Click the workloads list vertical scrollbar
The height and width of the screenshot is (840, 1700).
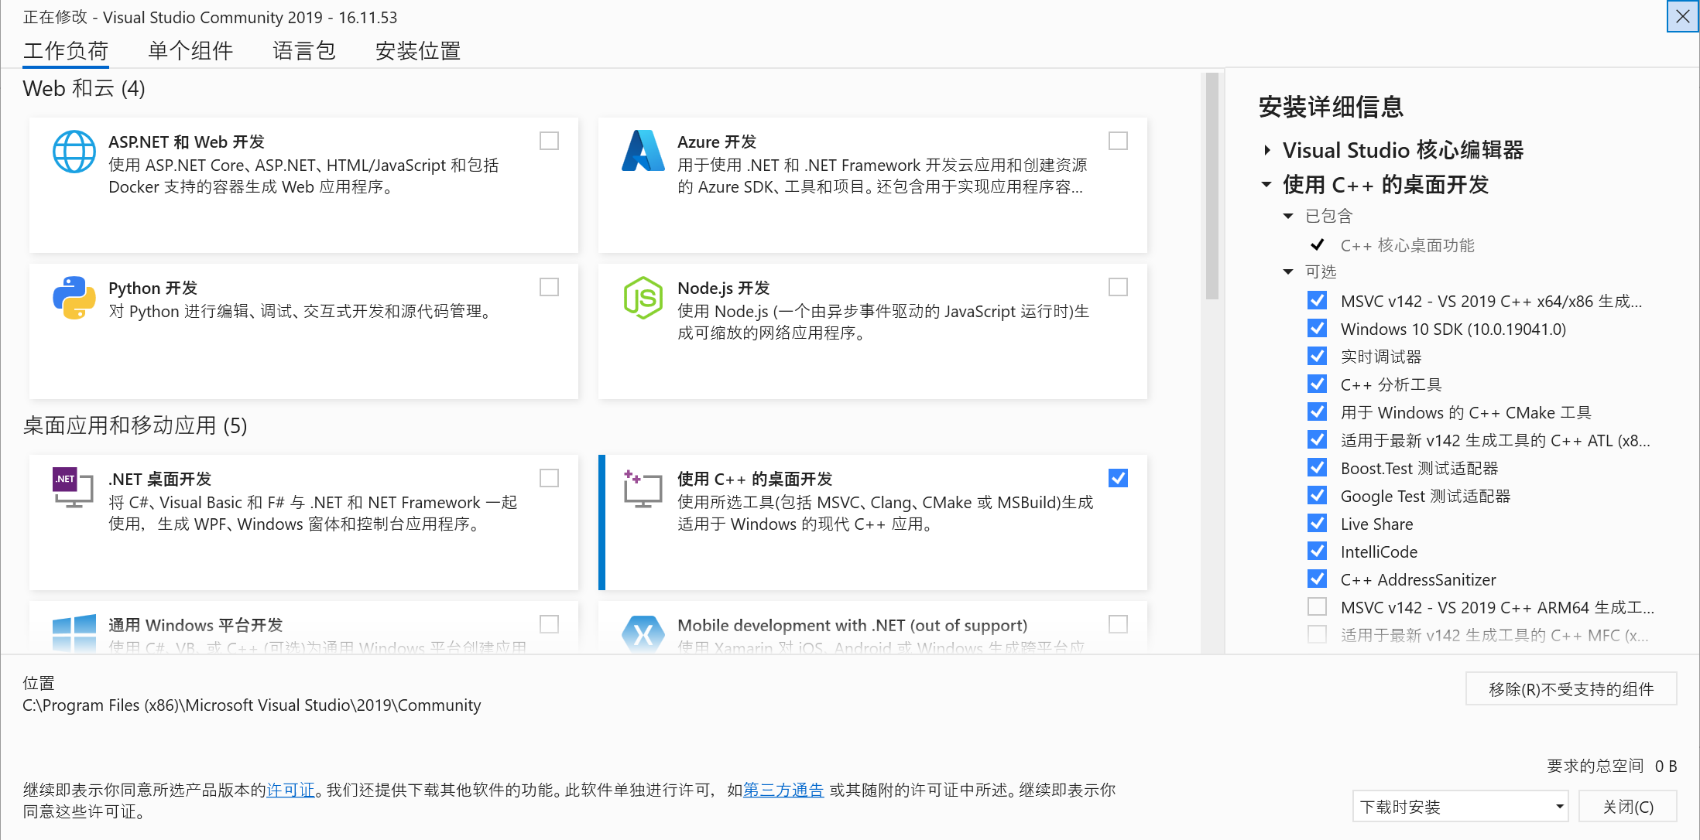tap(1212, 186)
